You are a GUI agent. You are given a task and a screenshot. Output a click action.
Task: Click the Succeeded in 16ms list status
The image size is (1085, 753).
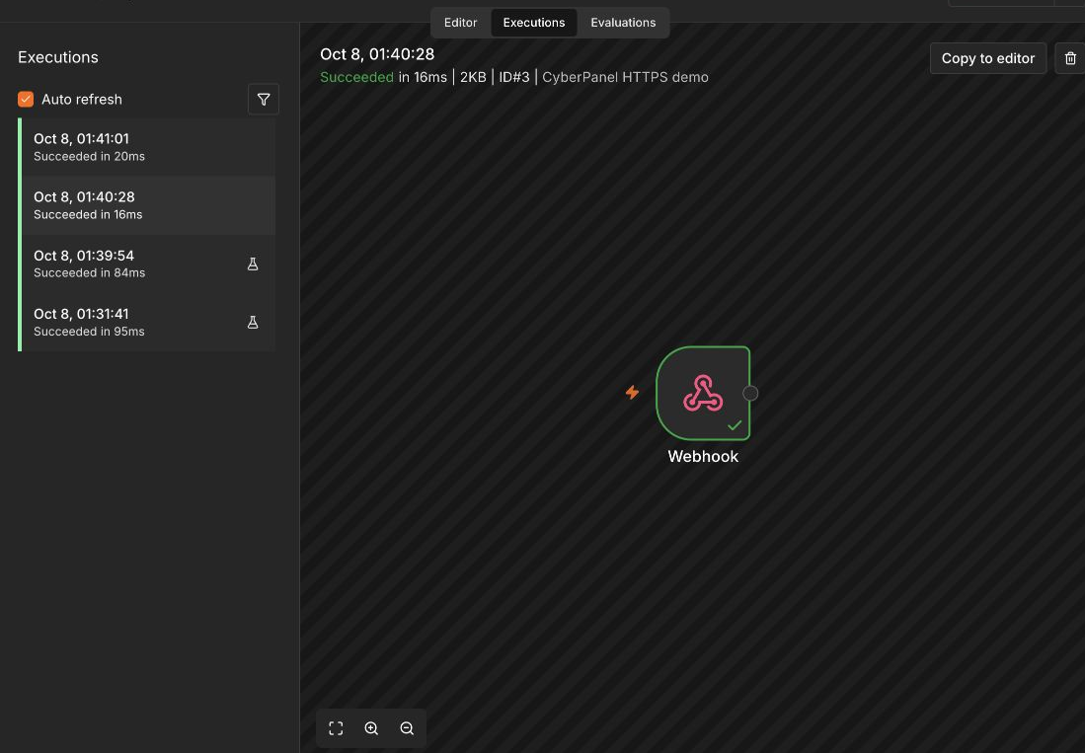pyautogui.click(x=88, y=215)
